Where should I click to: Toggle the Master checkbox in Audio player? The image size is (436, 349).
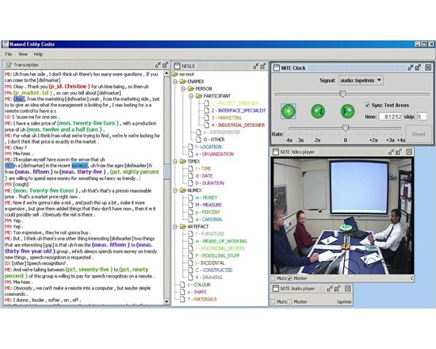click(x=290, y=301)
